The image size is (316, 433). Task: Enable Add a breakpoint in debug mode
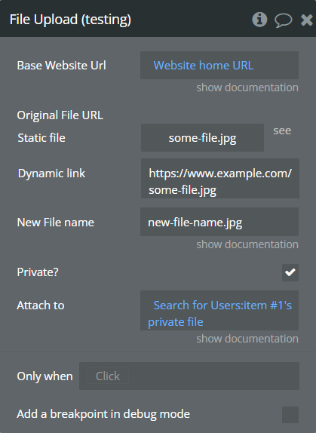[290, 414]
